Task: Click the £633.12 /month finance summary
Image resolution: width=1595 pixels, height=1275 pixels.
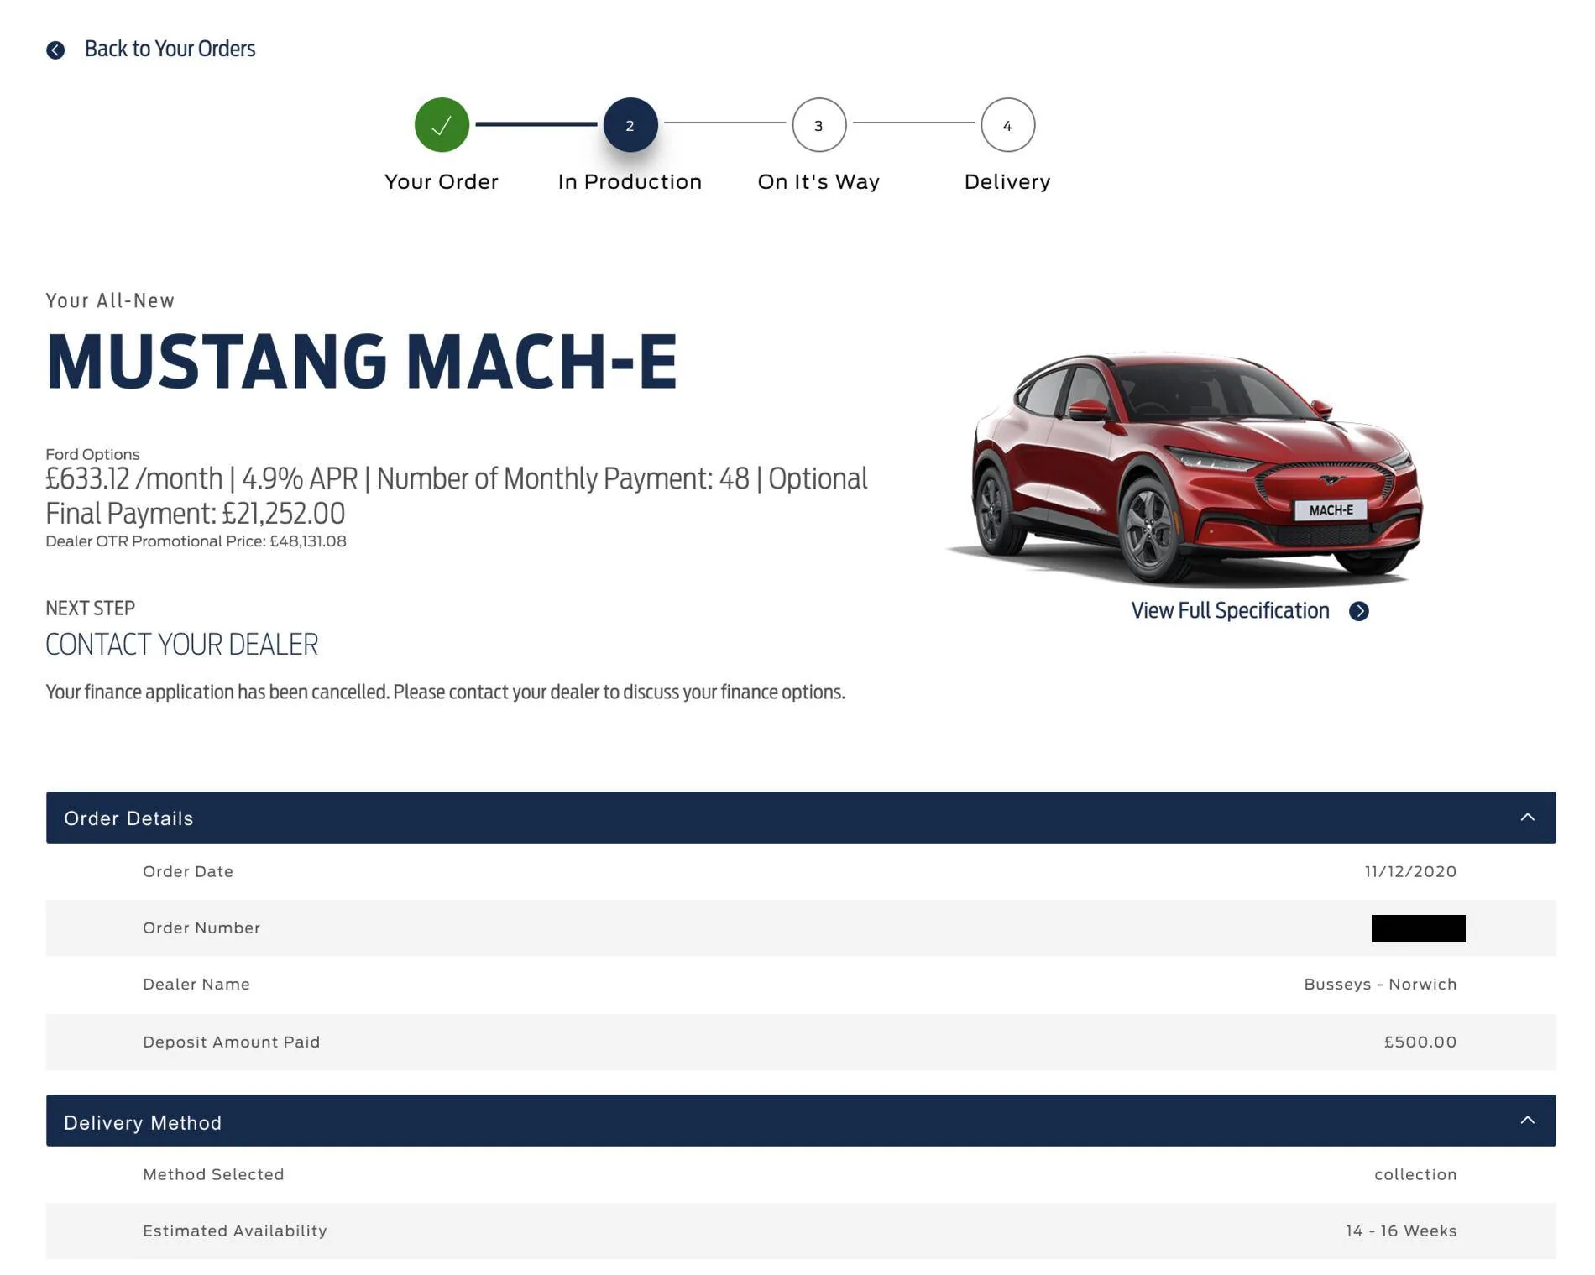Action: pyautogui.click(x=457, y=495)
